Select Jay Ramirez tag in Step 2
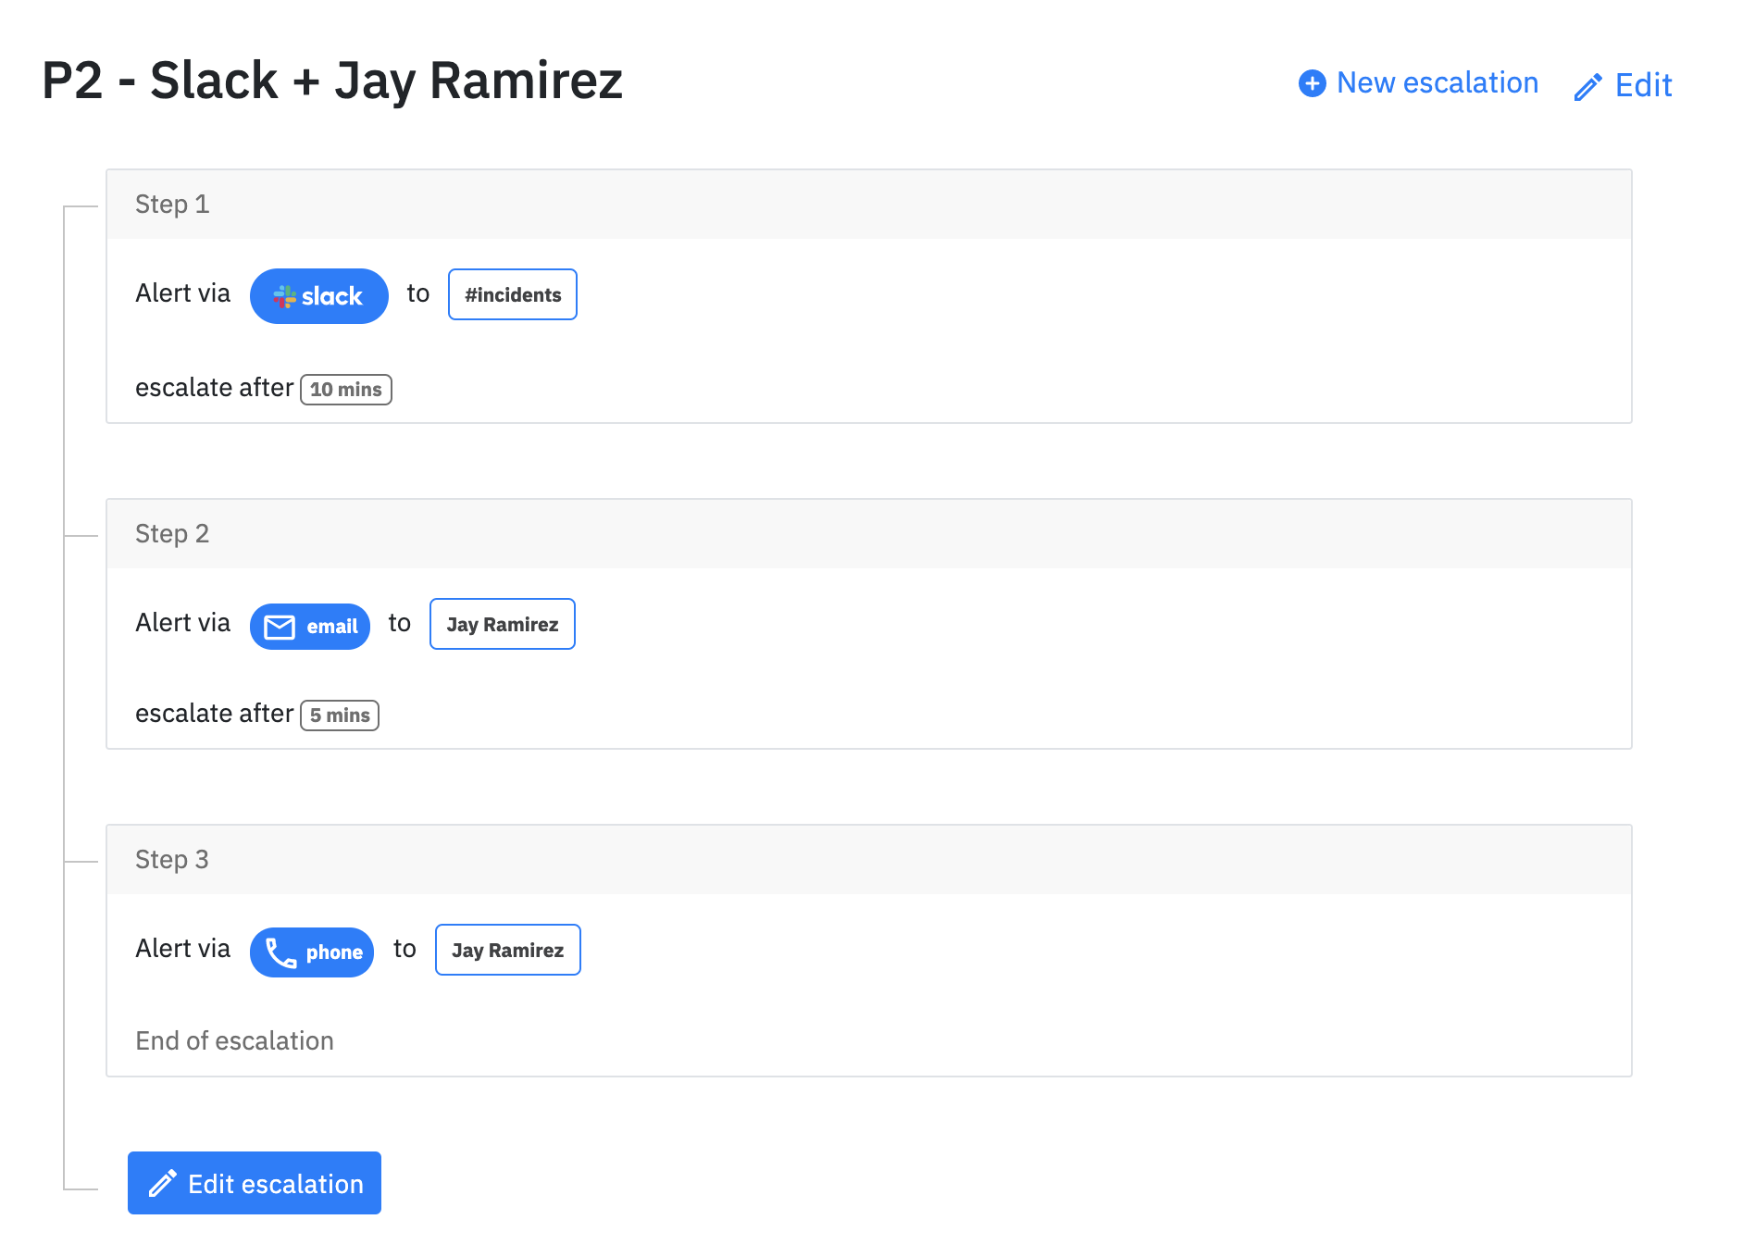 click(503, 624)
